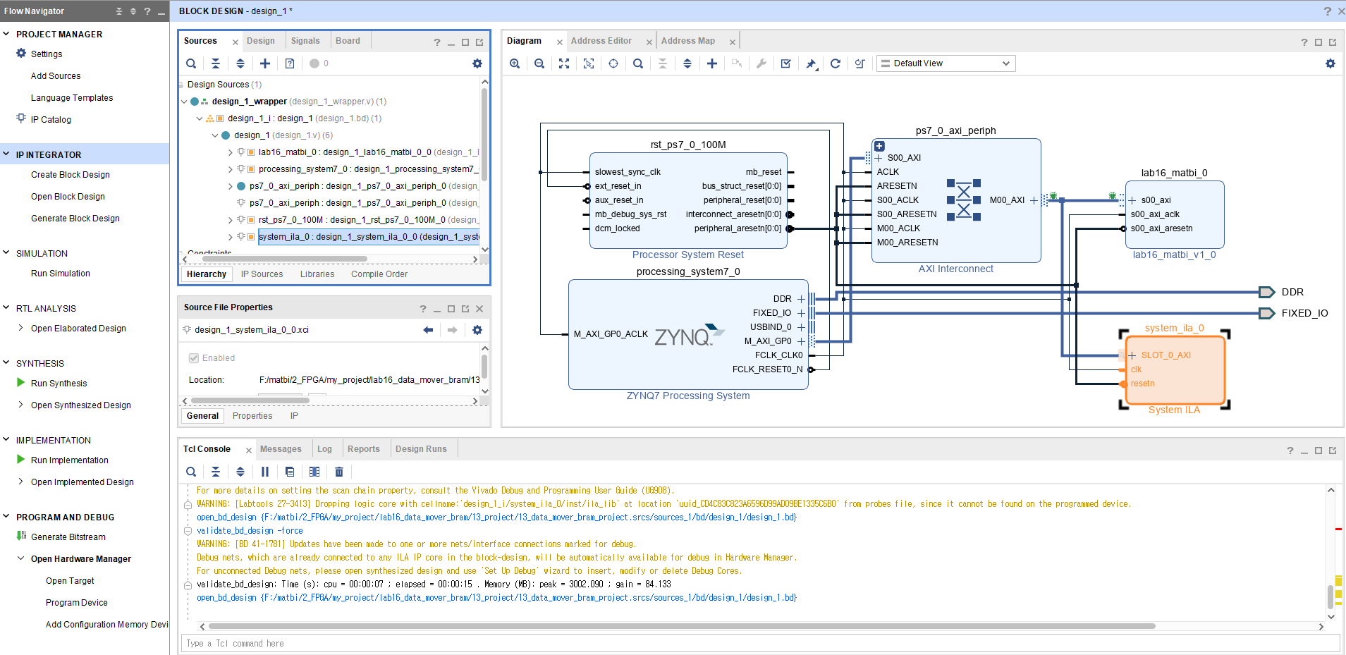Viewport: 1346px width, 655px height.
Task: Pause Tcl Console output
Action: pyautogui.click(x=265, y=472)
